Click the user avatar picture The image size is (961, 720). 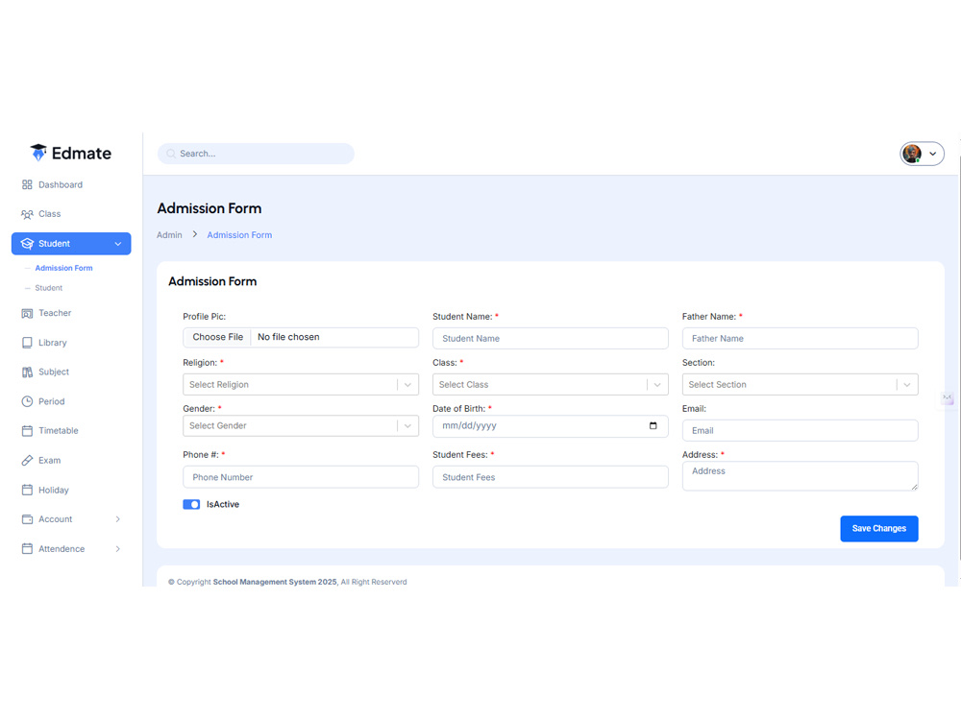point(912,154)
